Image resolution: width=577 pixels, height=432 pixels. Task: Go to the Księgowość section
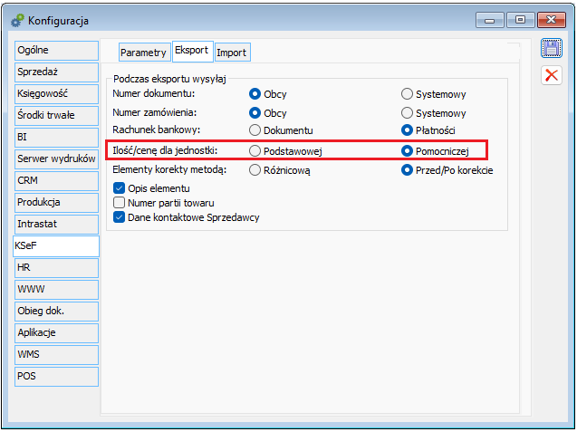[x=55, y=93]
